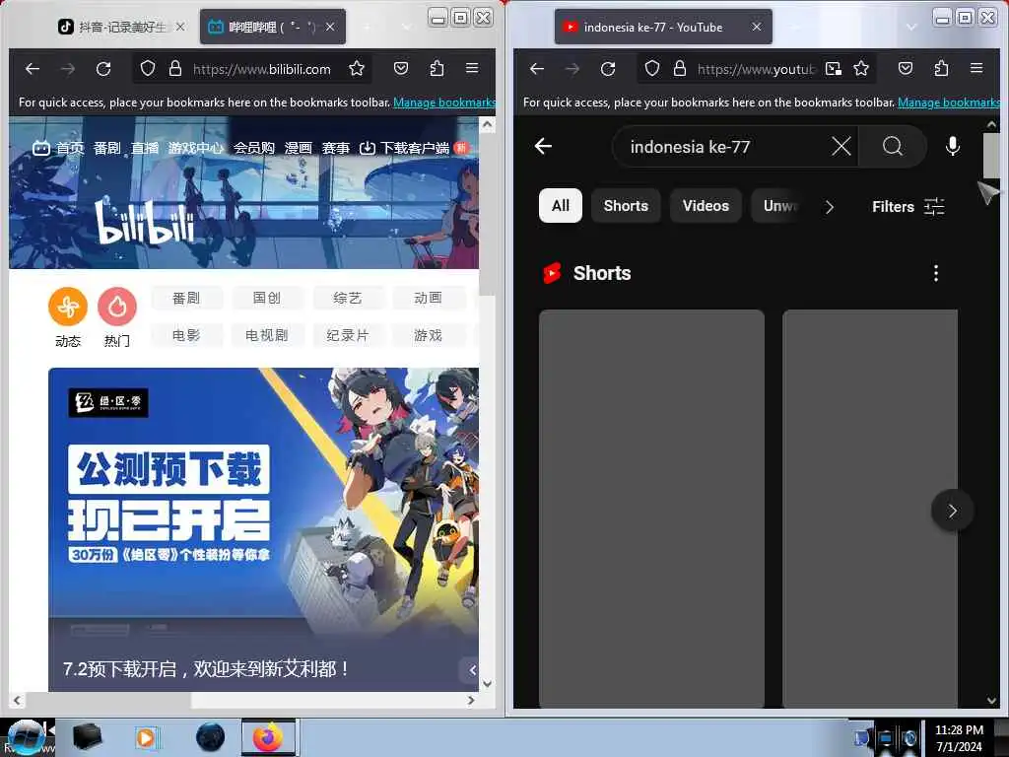Open the 综艺 category button

[348, 298]
